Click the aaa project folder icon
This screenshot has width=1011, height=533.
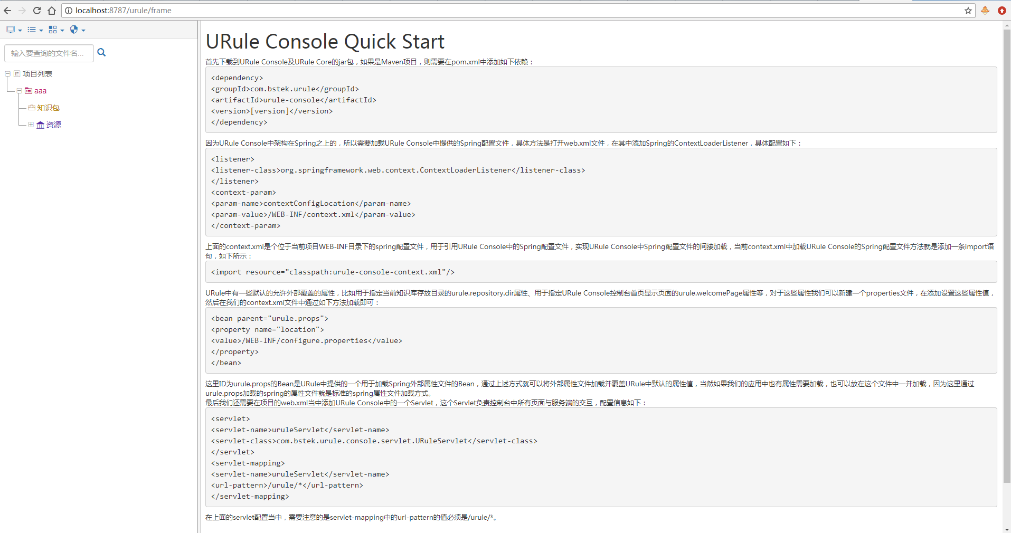coord(29,91)
